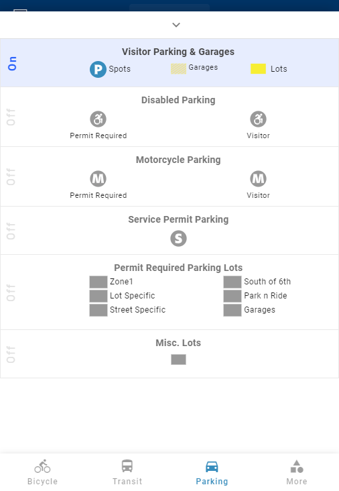Click the Disabled Parking Permit Required icon
339x491 pixels.
coord(98,119)
